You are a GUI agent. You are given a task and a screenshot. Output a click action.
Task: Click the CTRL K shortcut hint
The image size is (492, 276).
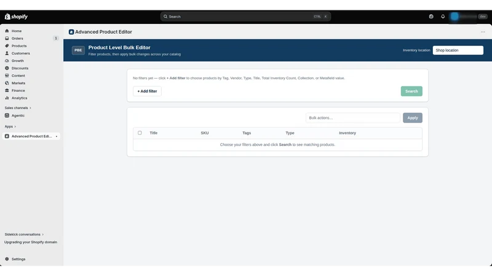click(320, 17)
